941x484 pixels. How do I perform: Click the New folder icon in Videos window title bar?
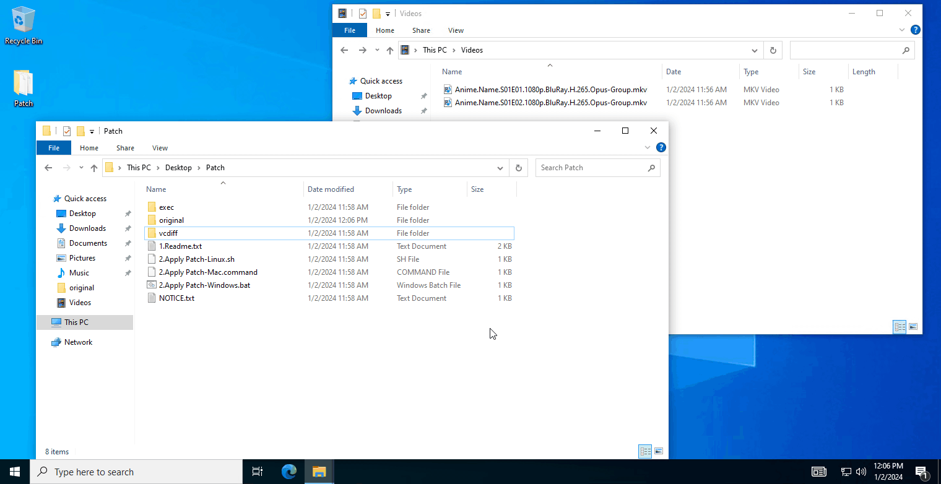pyautogui.click(x=376, y=14)
